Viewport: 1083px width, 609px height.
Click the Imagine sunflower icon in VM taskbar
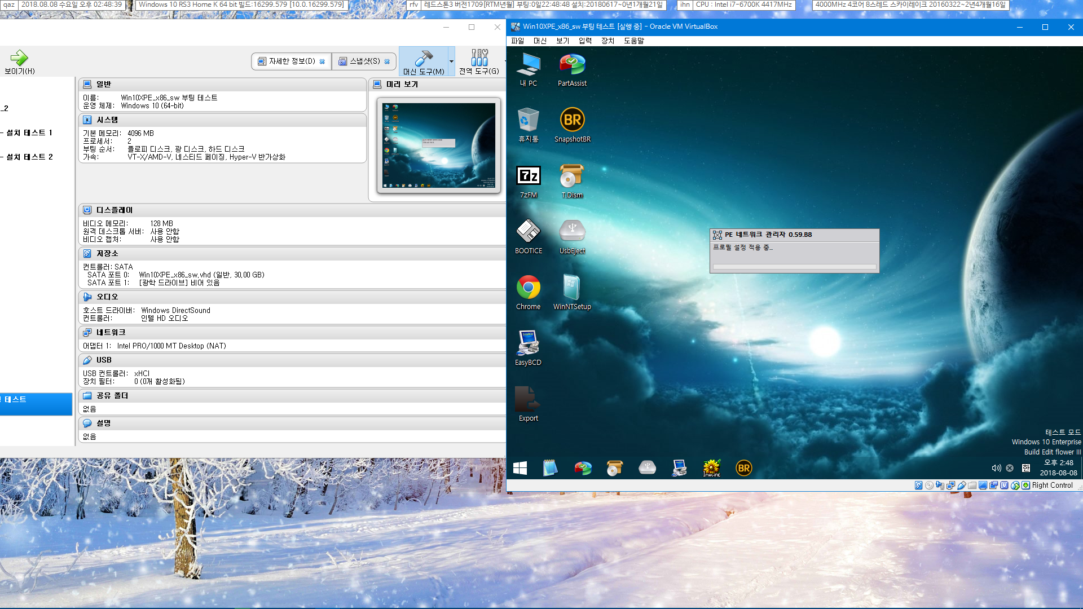(712, 468)
